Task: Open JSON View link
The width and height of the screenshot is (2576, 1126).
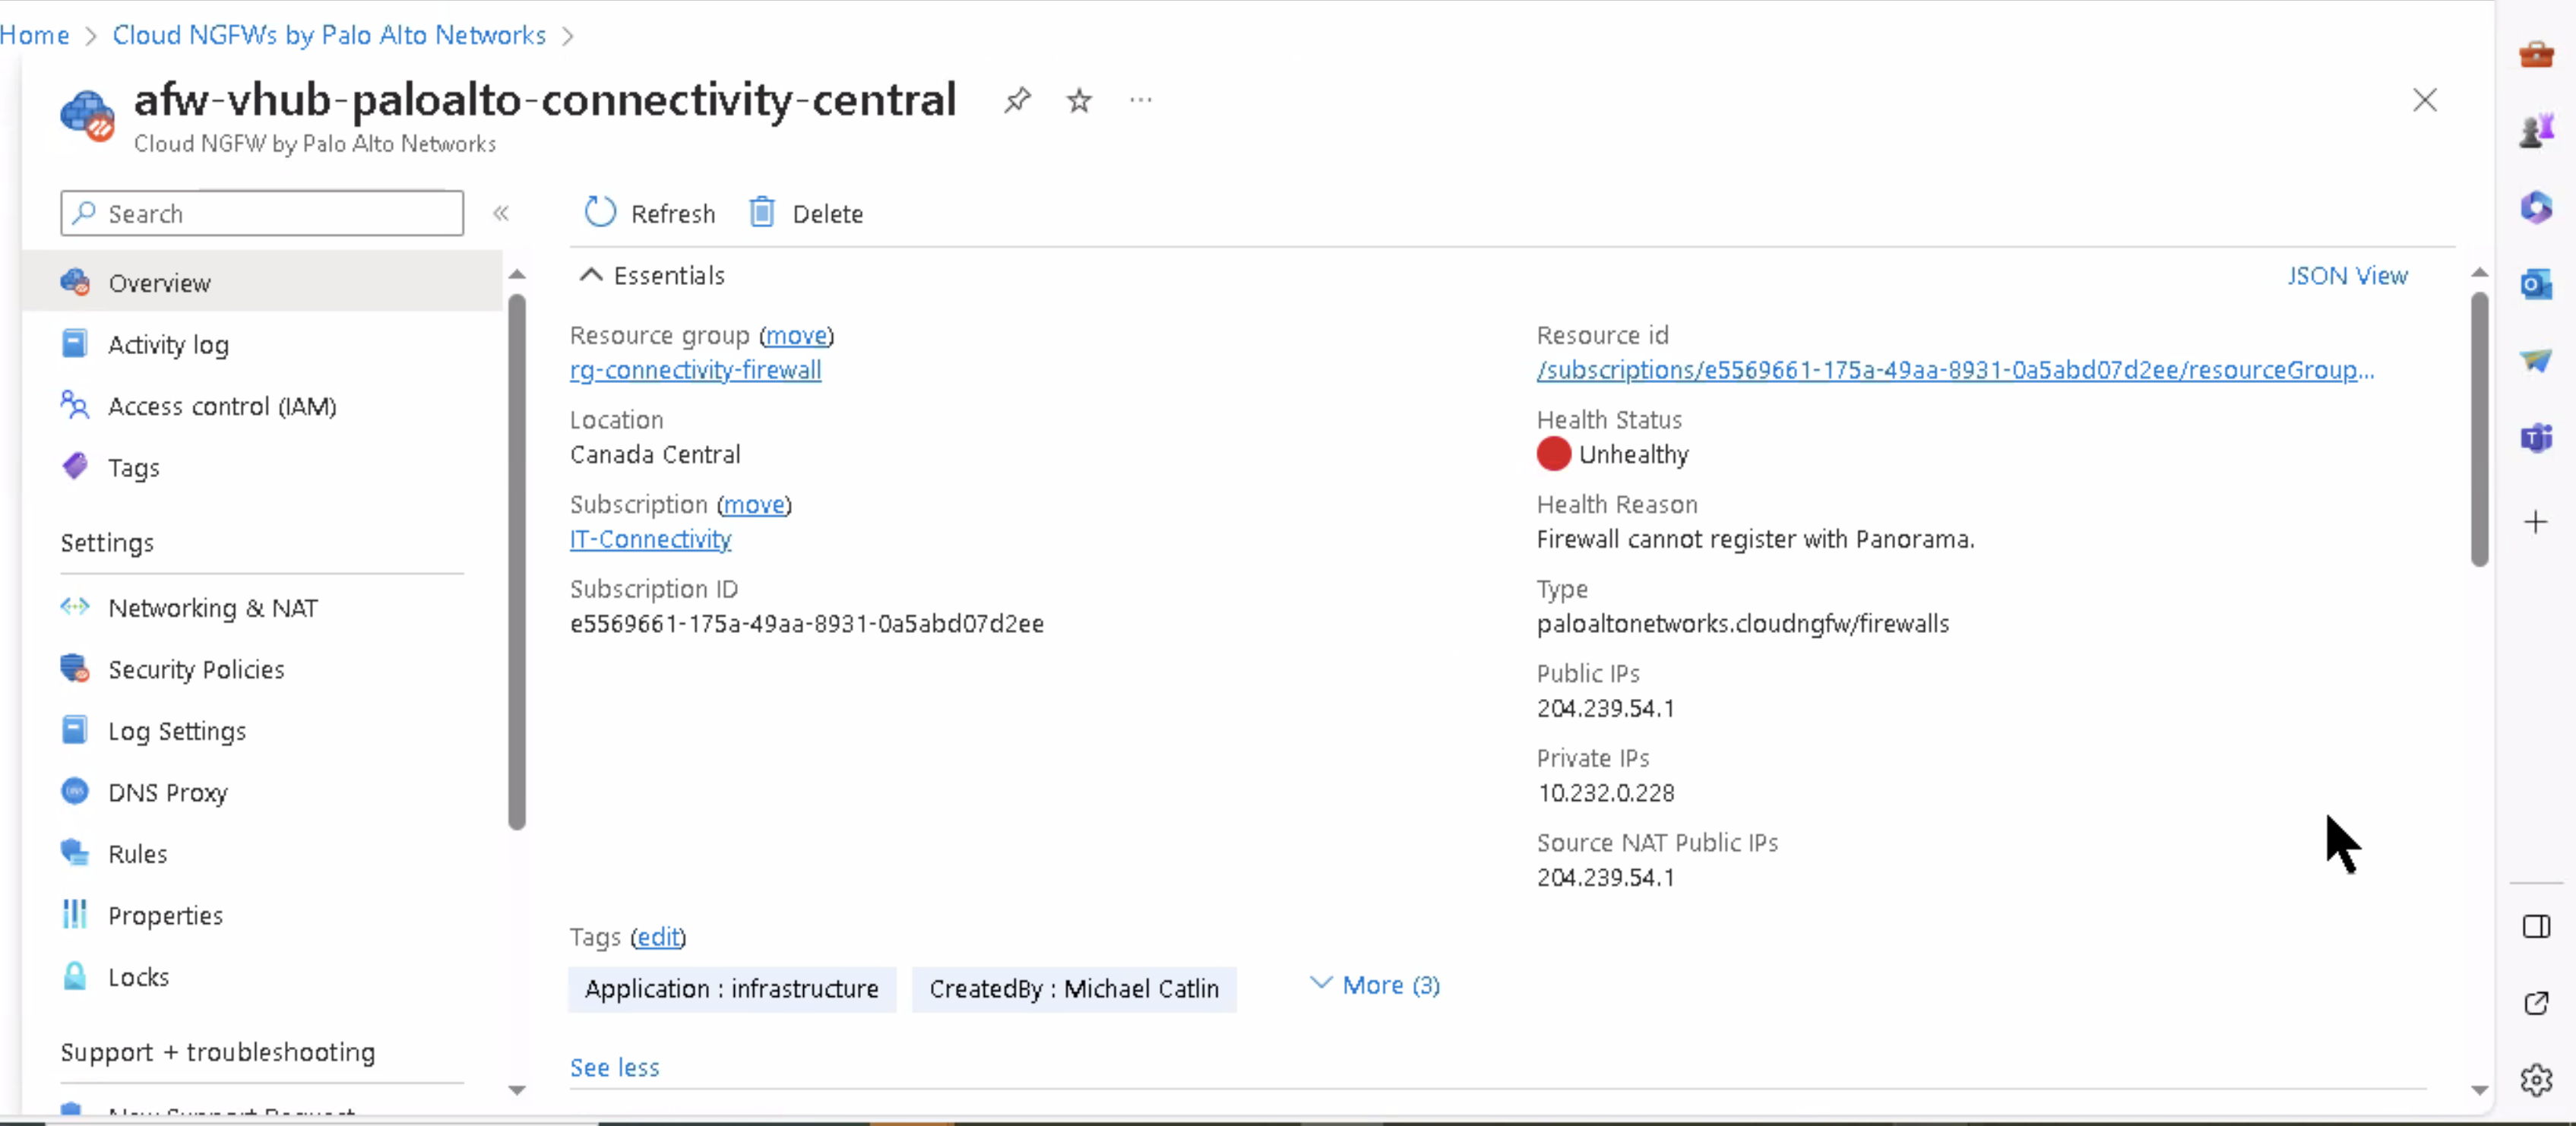Action: 2346,275
